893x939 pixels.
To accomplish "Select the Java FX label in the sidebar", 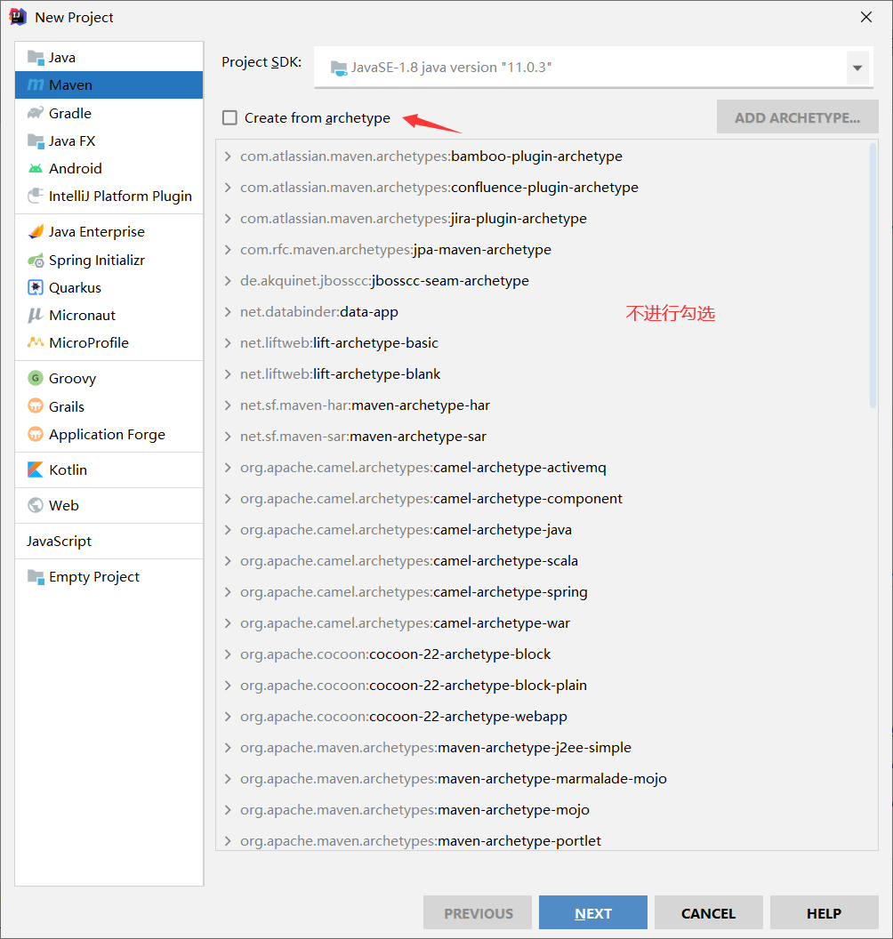I will point(72,141).
